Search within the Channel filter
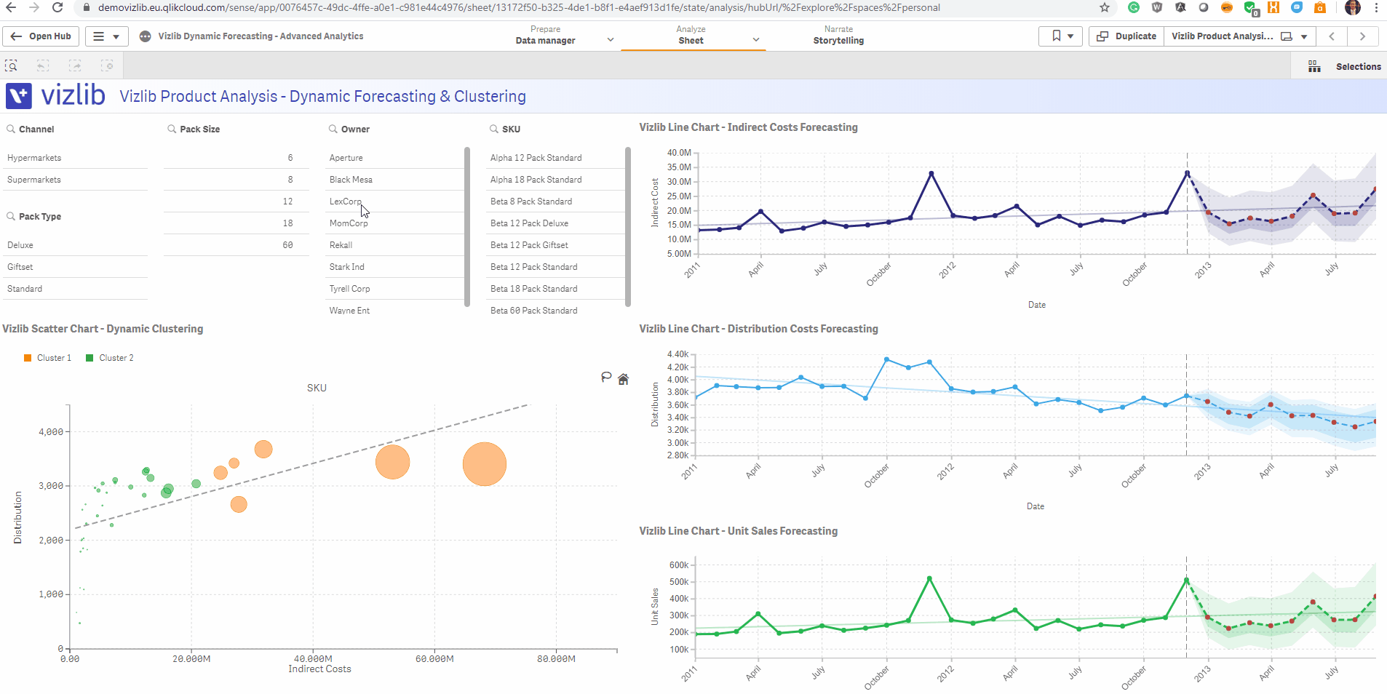 tap(11, 129)
